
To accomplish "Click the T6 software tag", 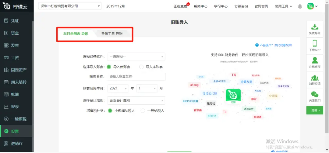I will tap(234, 75).
